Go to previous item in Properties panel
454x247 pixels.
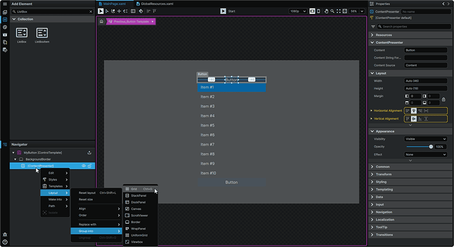443,4
